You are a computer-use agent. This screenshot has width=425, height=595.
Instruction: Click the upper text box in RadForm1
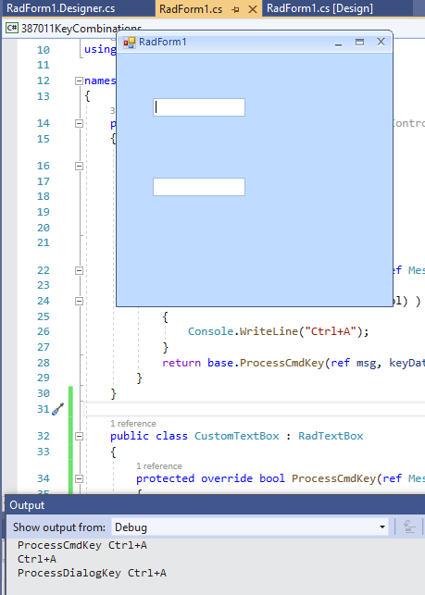click(199, 107)
